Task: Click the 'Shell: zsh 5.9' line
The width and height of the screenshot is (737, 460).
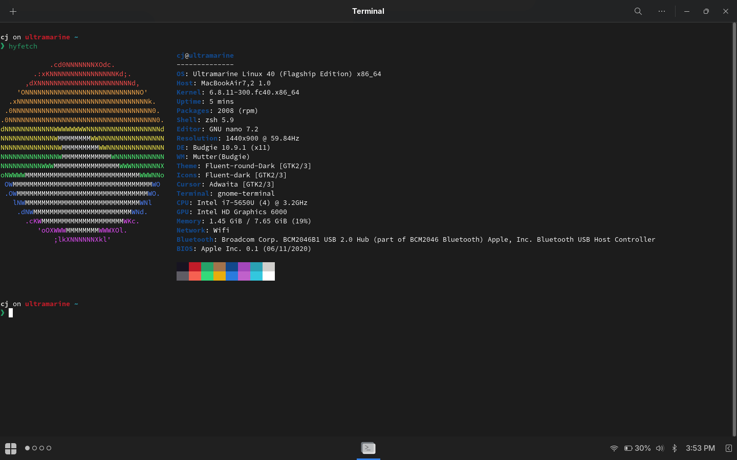Action: [x=205, y=120]
